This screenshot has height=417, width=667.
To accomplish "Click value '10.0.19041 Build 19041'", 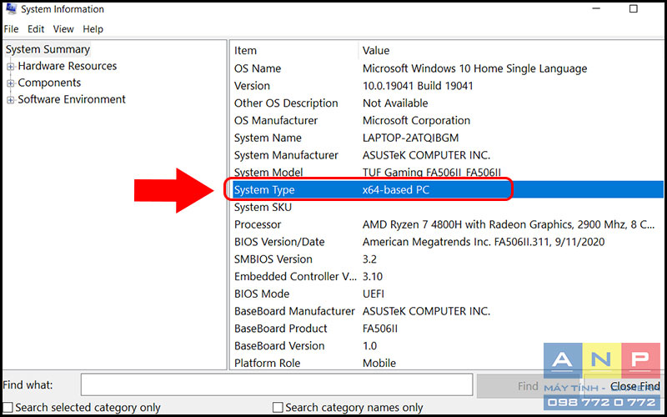I will [x=418, y=86].
